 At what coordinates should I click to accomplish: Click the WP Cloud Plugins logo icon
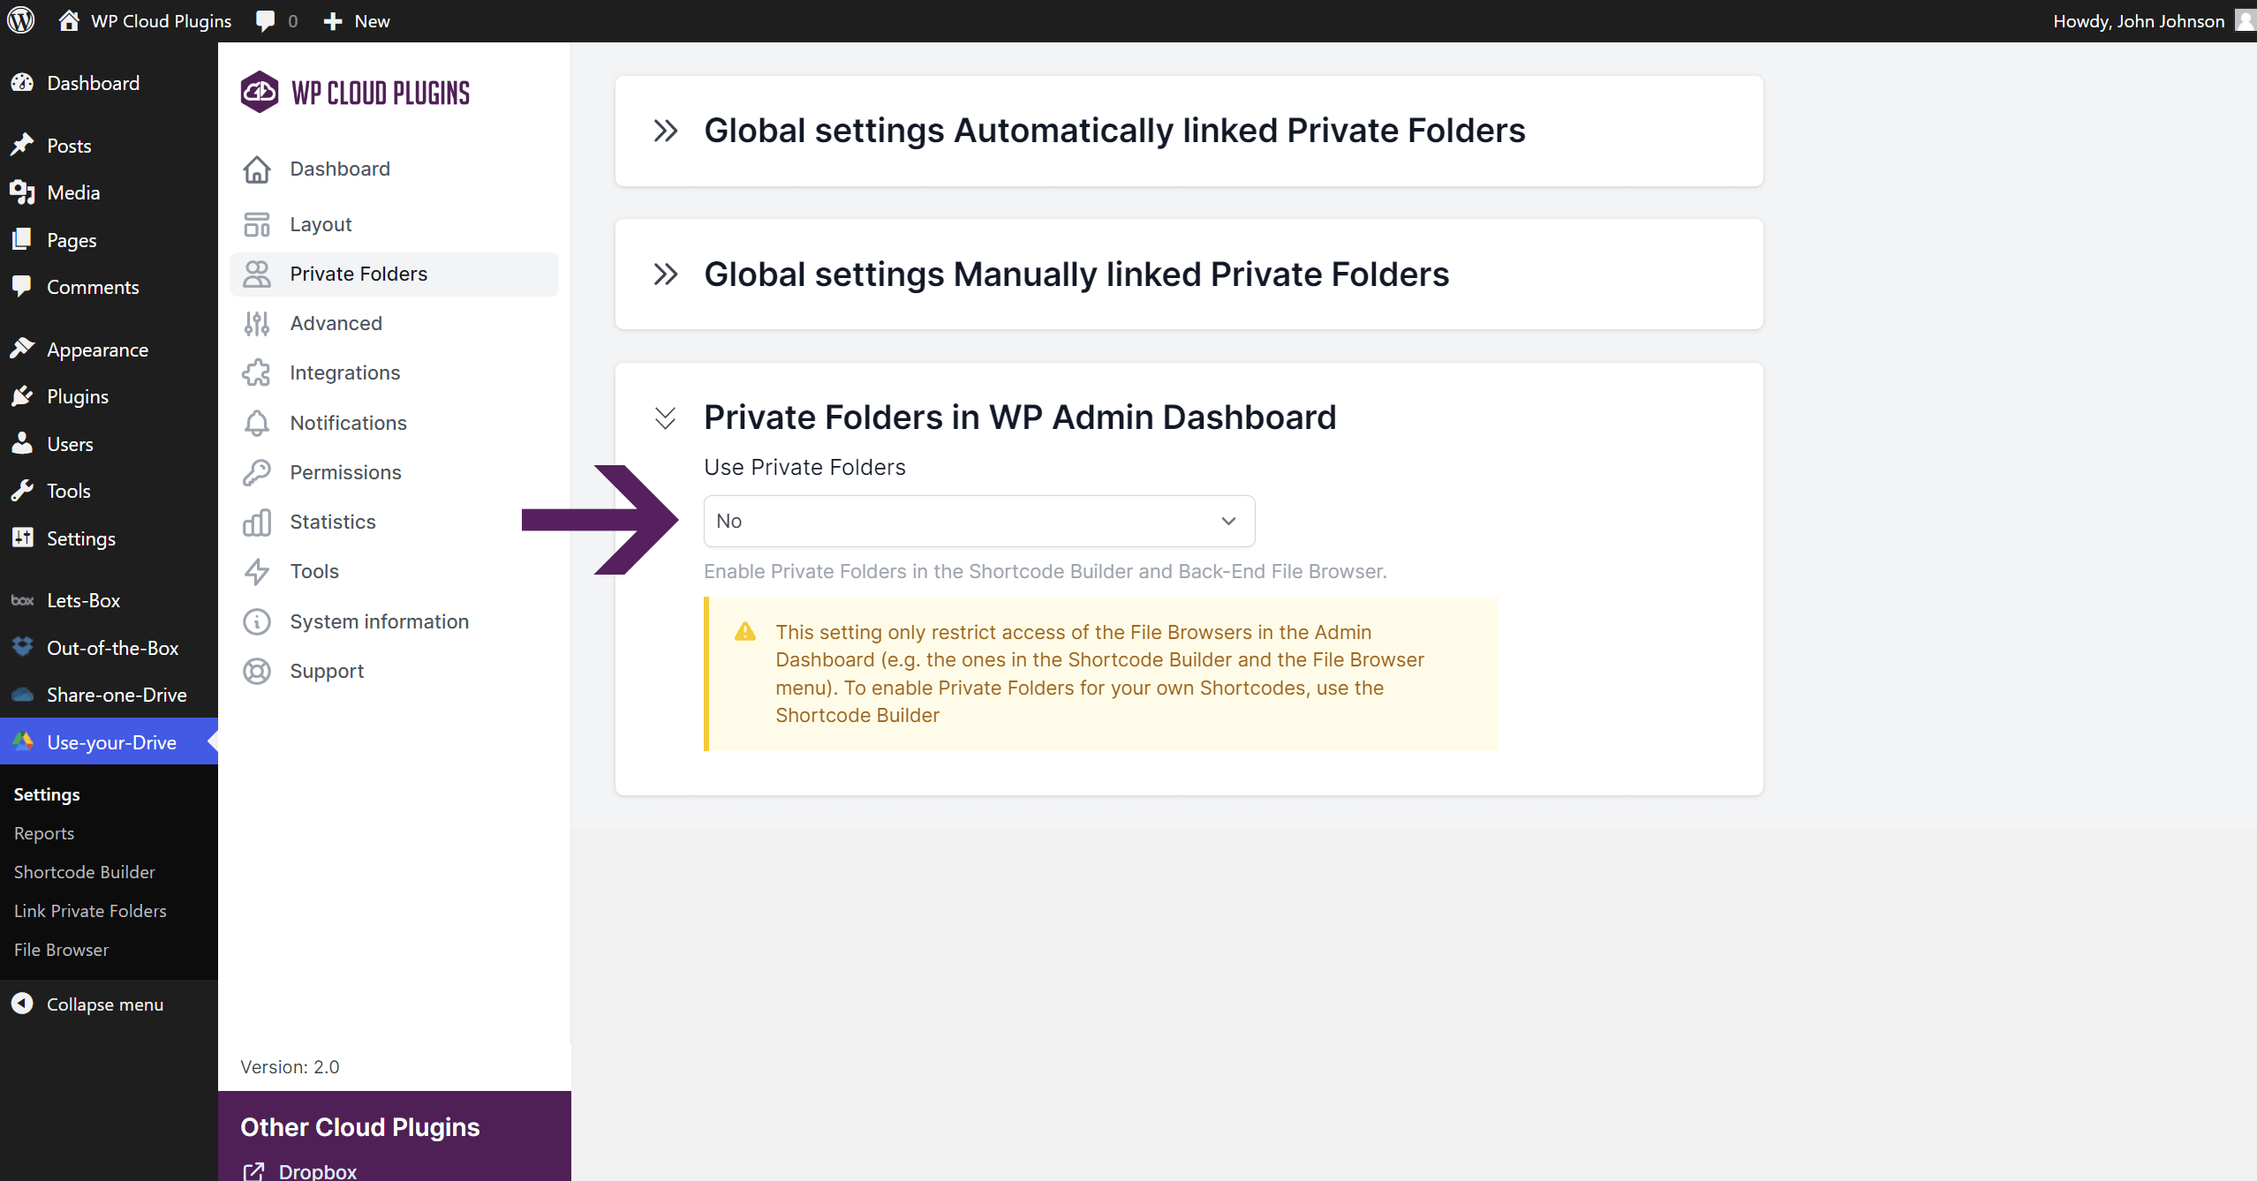click(x=260, y=92)
